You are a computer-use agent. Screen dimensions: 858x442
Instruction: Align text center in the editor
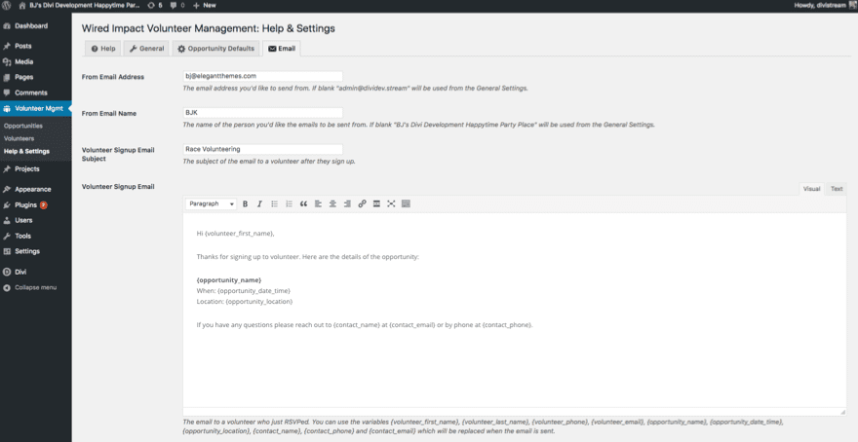pos(332,203)
